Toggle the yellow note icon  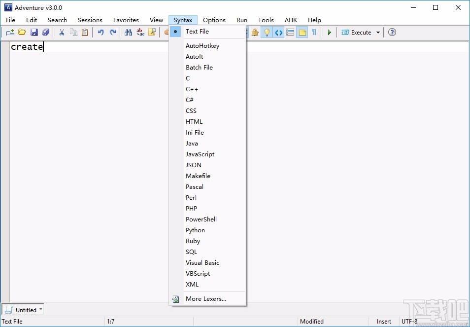tap(302, 32)
